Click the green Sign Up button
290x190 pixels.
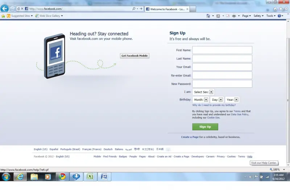(205, 127)
